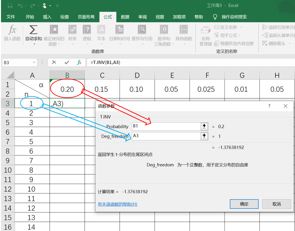The height and width of the screenshot is (231, 295).
Task: Collapse dialog via Probability range selector icon
Action: pos(204,126)
